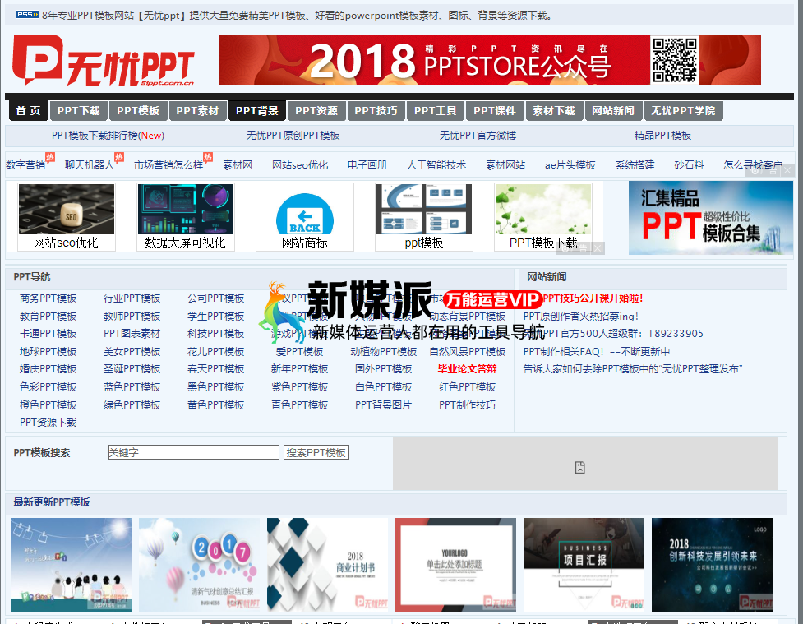803x624 pixels.
Task: Open the 无忧PPT学院 tab
Action: [683, 111]
